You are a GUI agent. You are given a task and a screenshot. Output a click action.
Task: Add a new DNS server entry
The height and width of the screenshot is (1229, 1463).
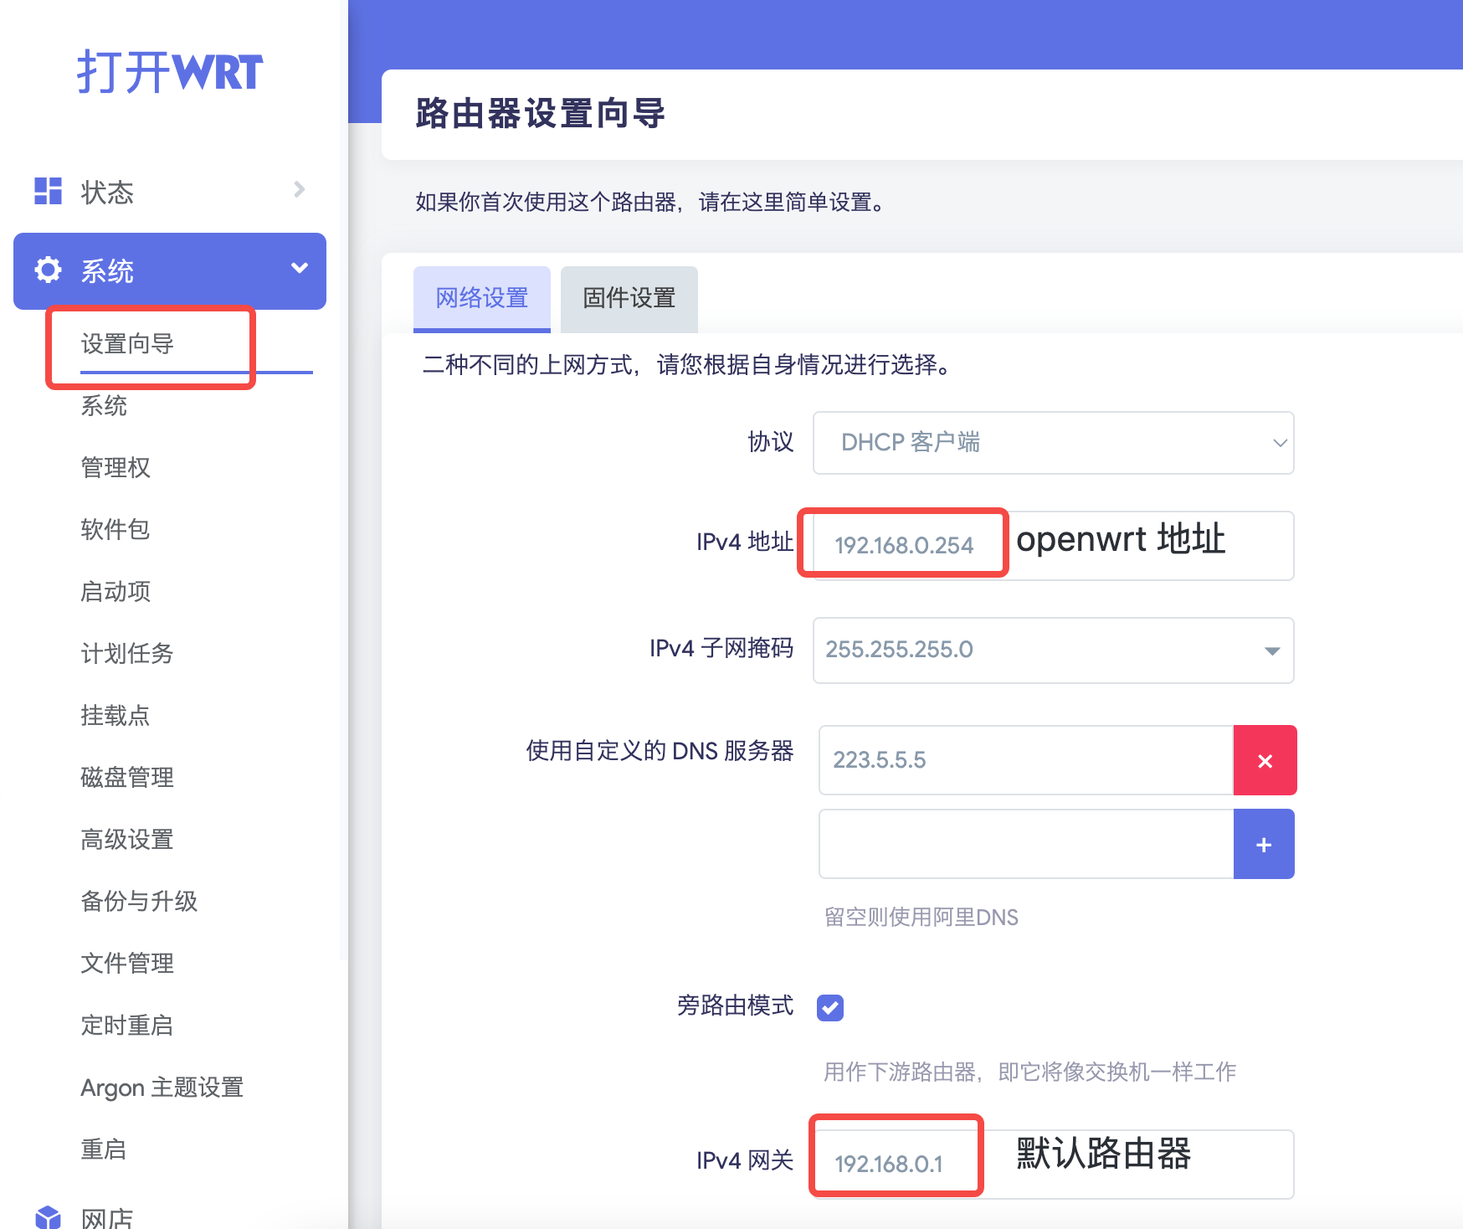click(1264, 844)
